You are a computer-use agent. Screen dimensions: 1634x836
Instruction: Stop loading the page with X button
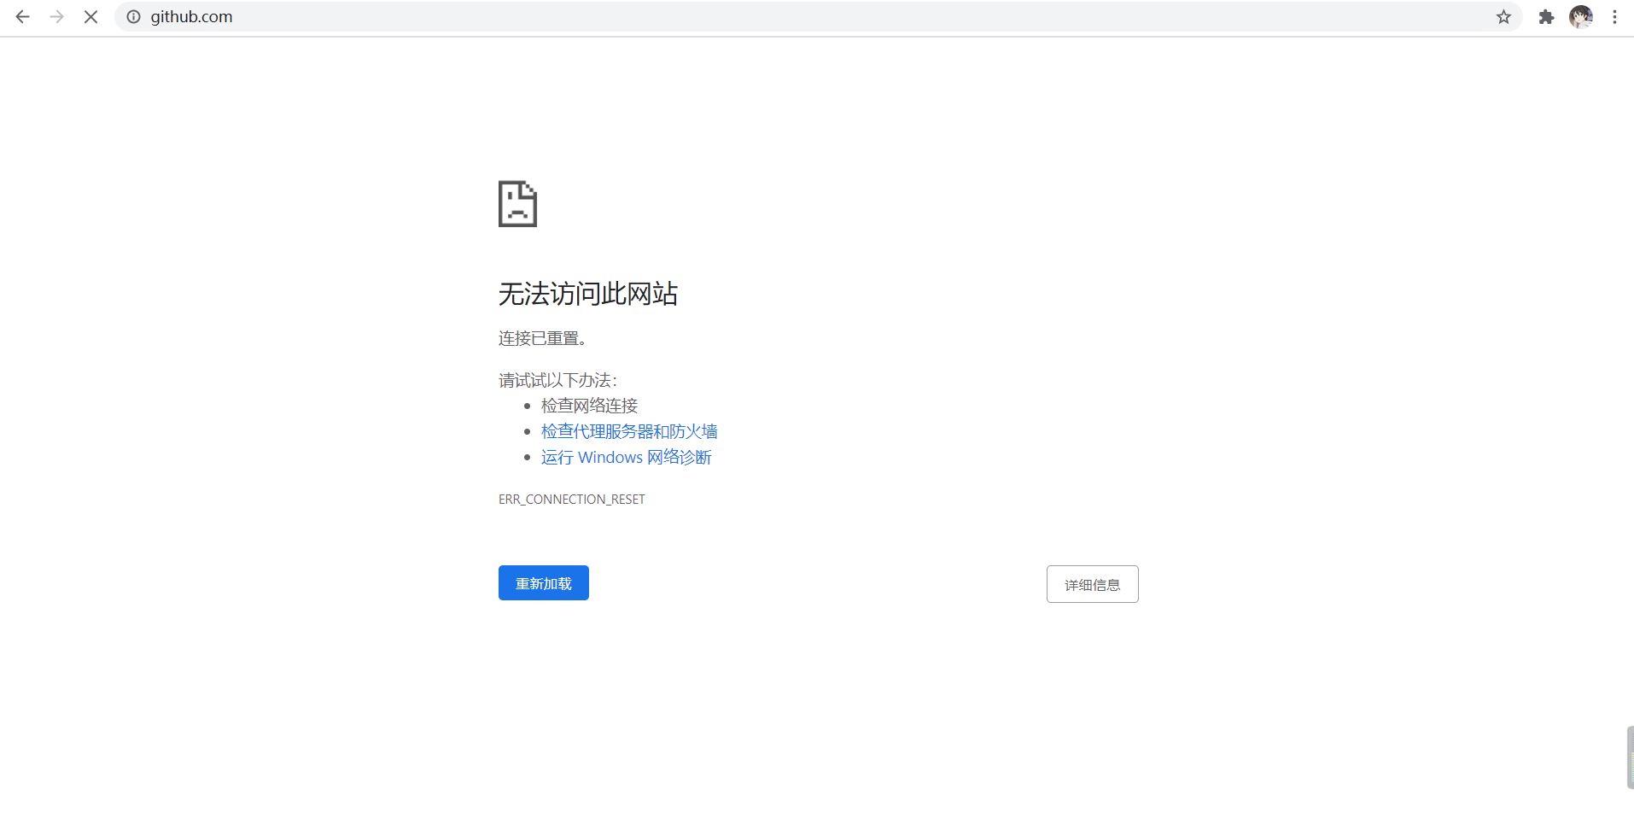[90, 17]
